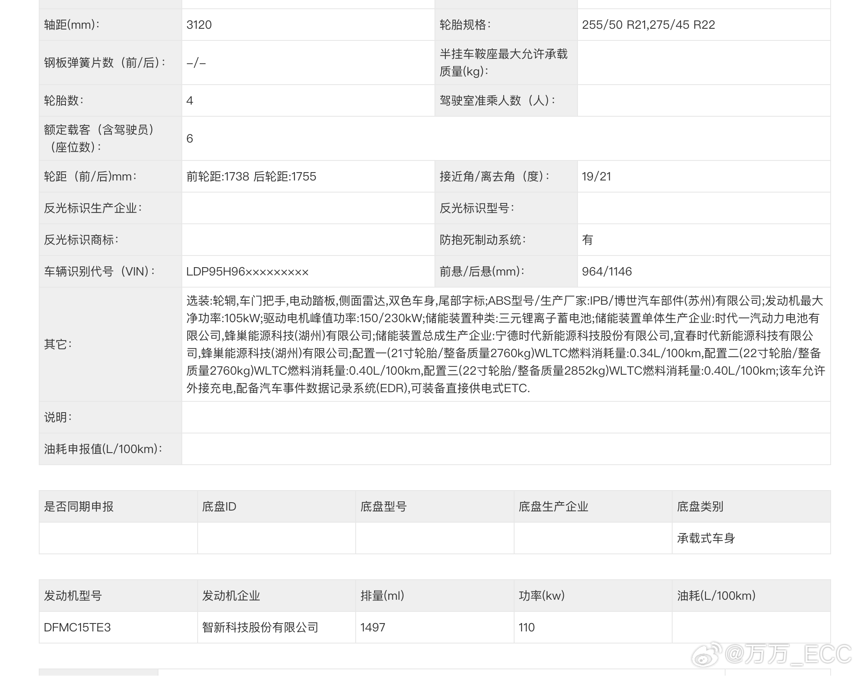Click the displacement value 1497

coord(373,628)
